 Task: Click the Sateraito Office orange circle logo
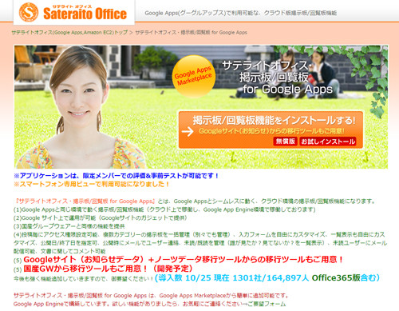point(29,12)
